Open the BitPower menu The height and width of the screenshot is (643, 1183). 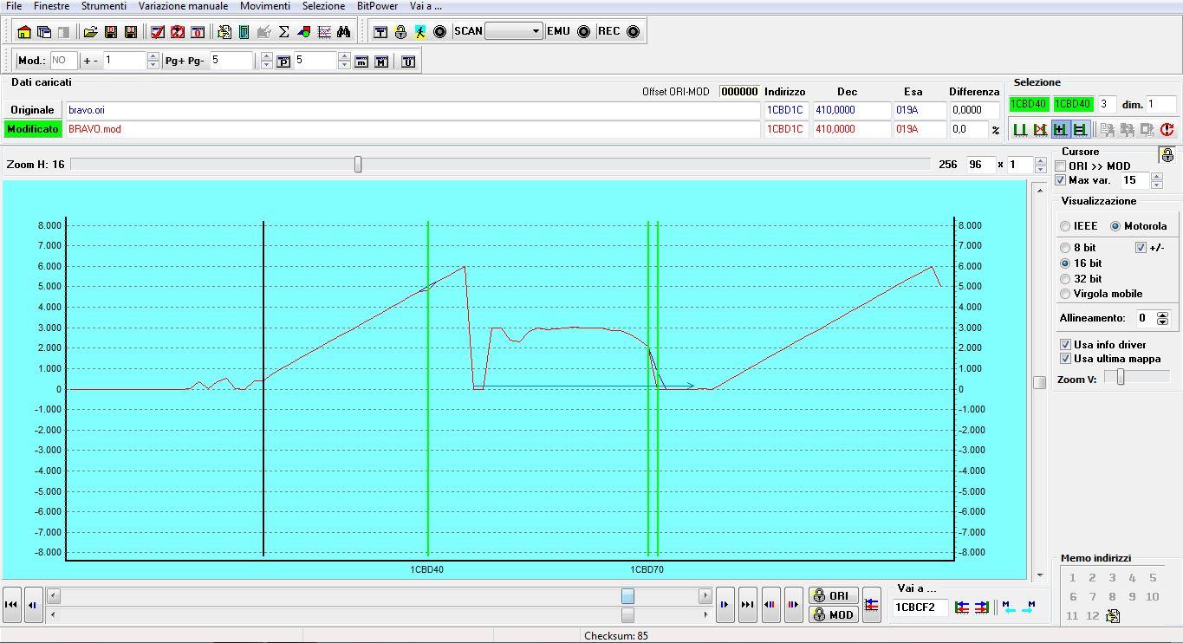(x=377, y=6)
